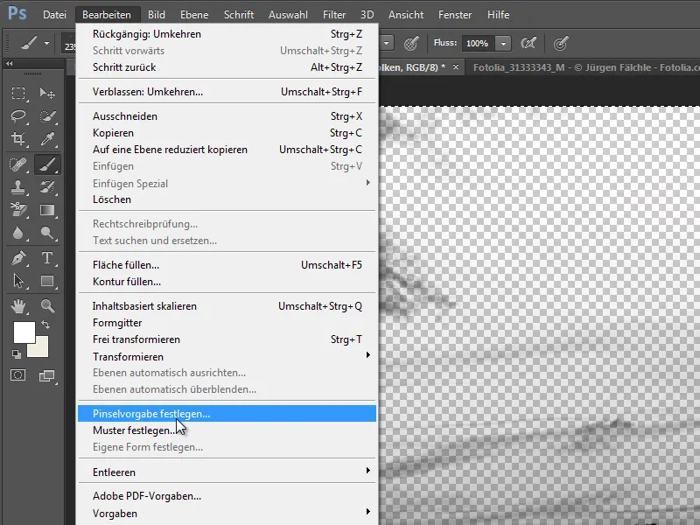Screen dimensions: 700x525
Task: Select the Dodge tool
Action: click(x=47, y=233)
